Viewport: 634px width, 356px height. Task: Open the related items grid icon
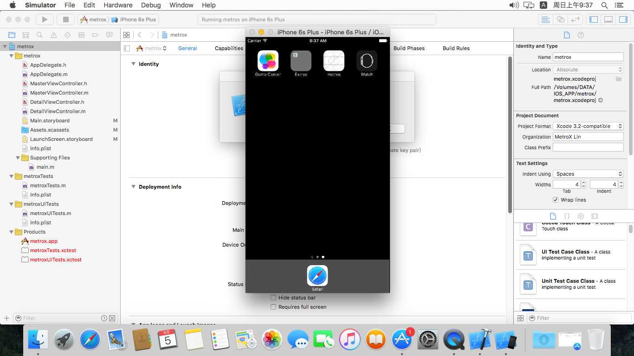point(126,35)
